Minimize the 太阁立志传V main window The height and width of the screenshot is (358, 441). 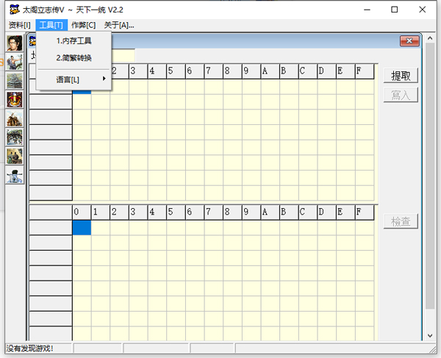[367, 10]
